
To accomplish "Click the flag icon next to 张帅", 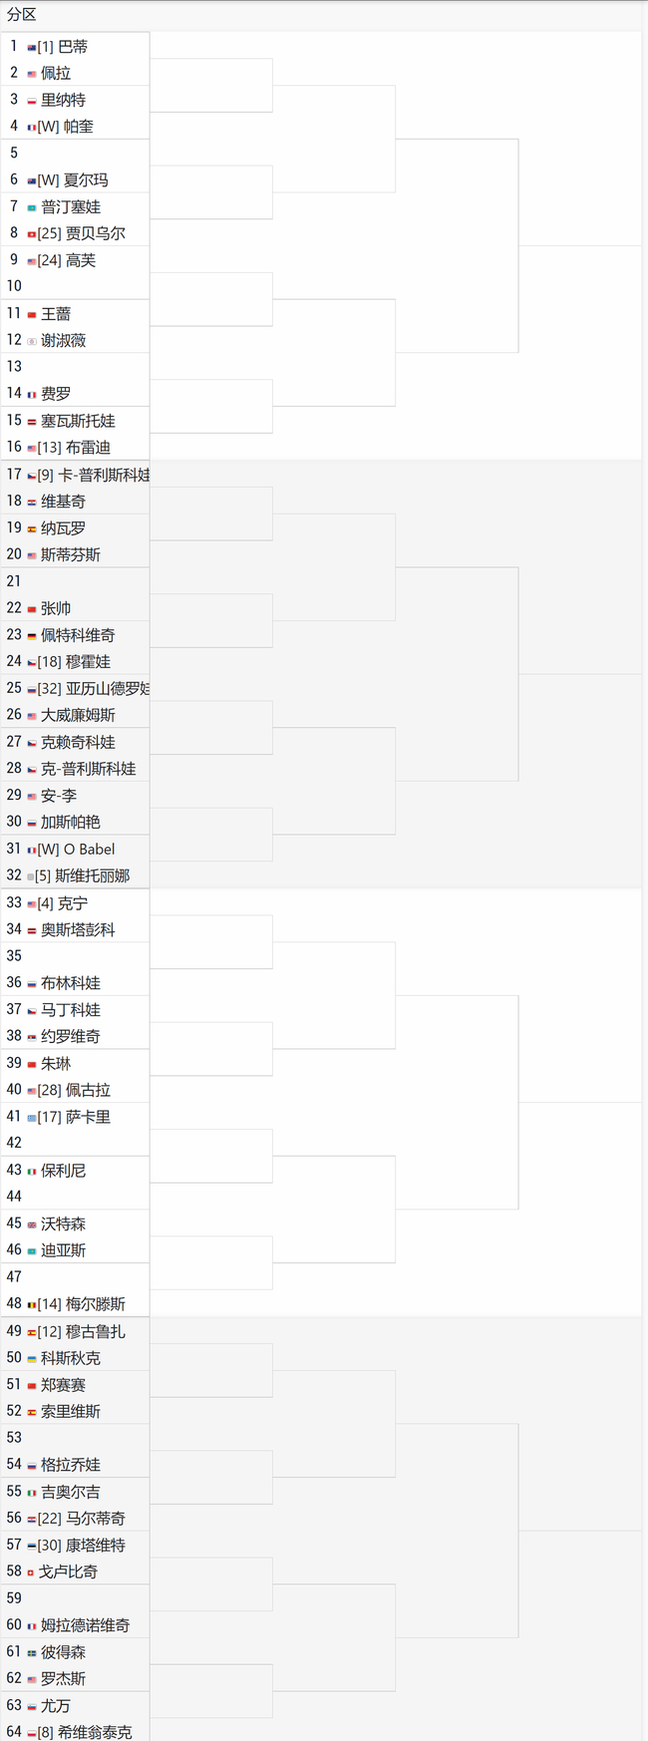I will [x=32, y=608].
